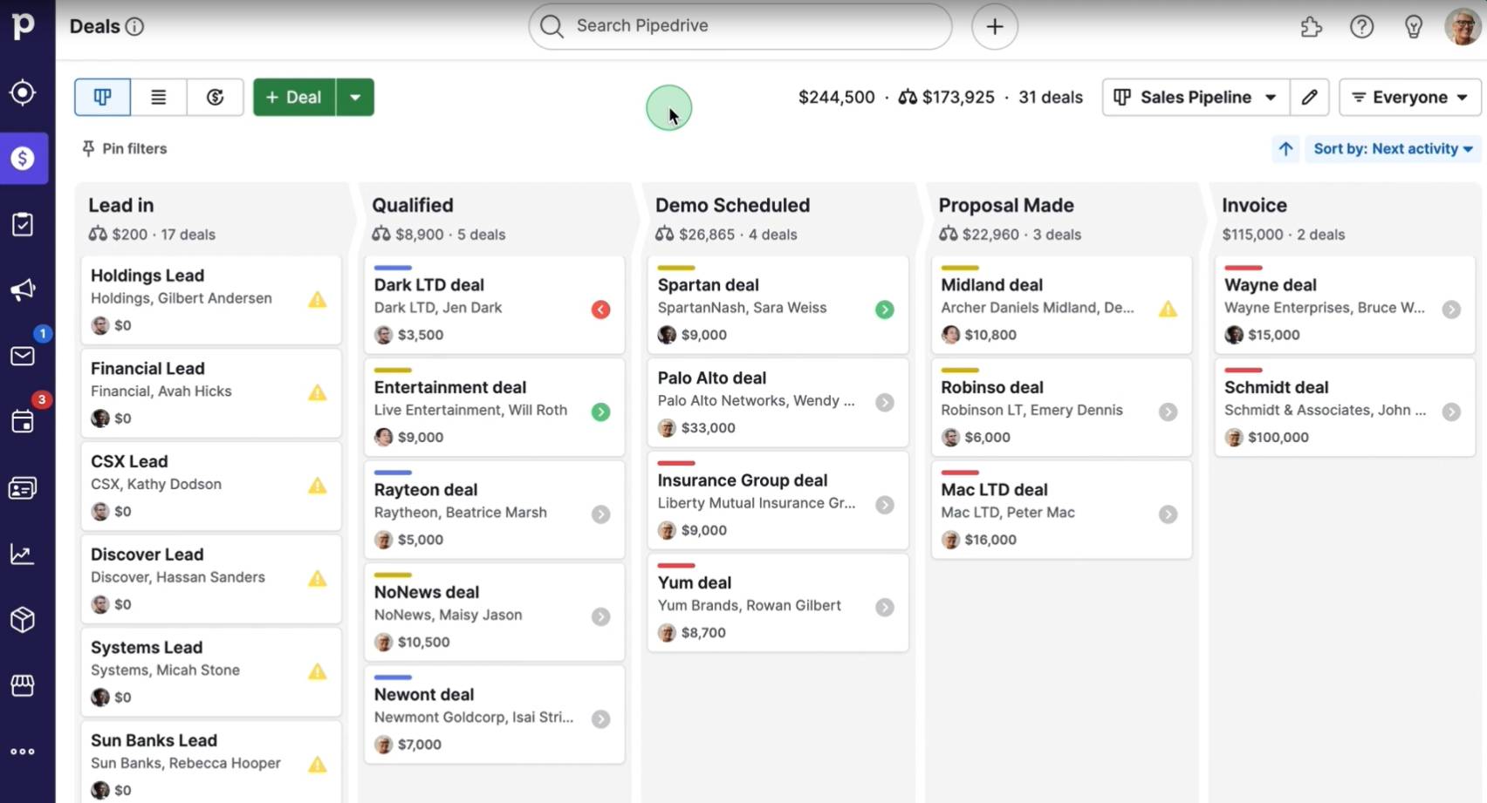Open the more options ellipsis in sidebar

pyautogui.click(x=23, y=752)
